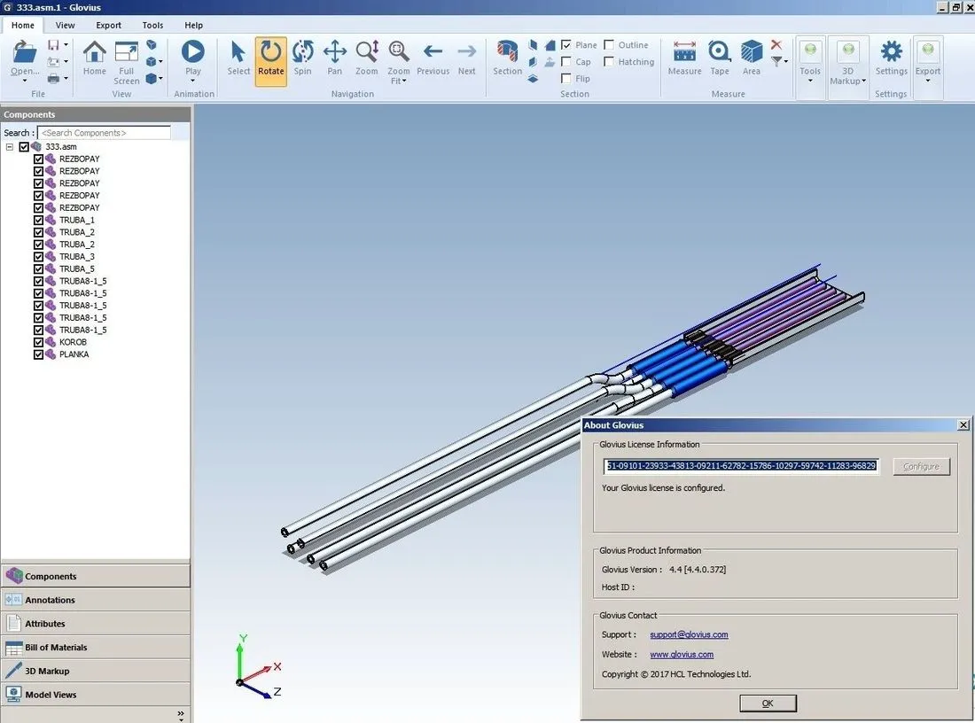
Task: Collapse the 333.asm tree node
Action: (x=10, y=147)
